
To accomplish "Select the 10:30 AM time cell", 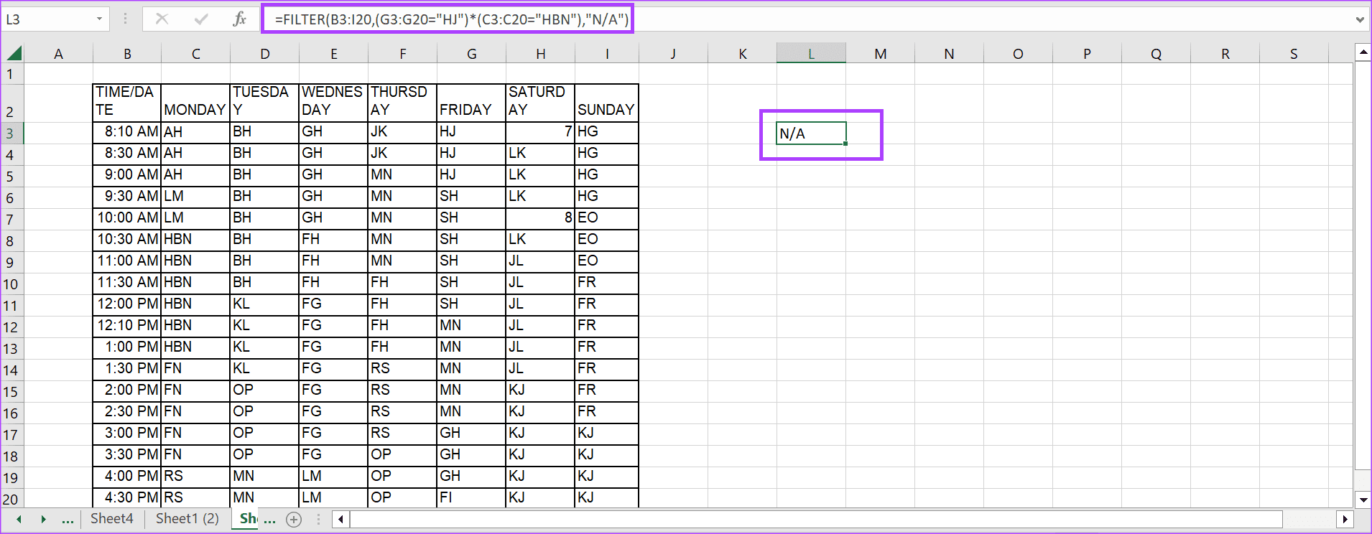I will [x=127, y=240].
